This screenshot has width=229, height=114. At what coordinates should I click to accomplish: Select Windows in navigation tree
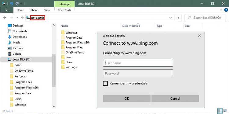click(x=20, y=105)
